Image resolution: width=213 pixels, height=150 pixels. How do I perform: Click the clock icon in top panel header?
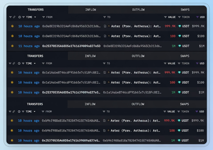(x=19, y=17)
